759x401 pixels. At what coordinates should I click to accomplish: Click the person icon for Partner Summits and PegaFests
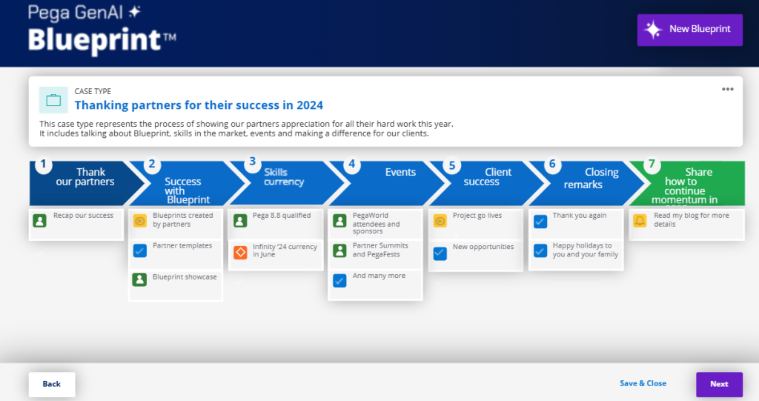339,251
